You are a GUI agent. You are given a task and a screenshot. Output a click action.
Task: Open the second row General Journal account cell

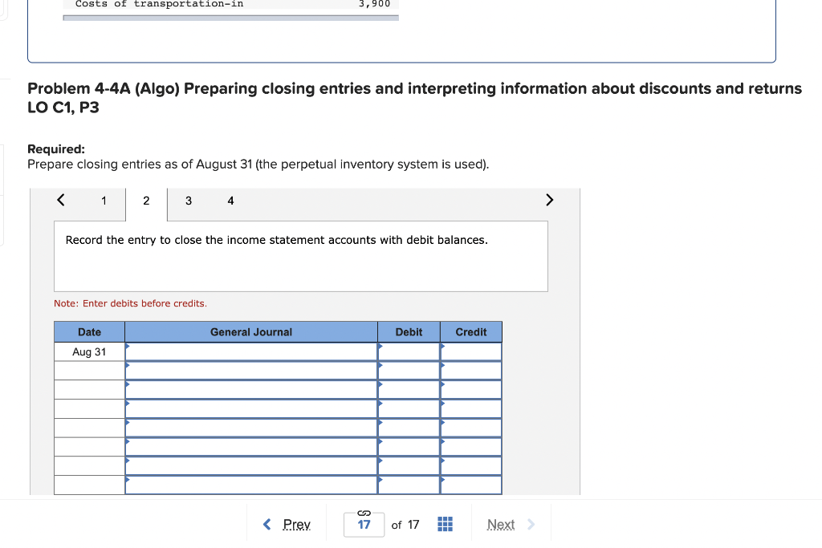tap(251, 371)
